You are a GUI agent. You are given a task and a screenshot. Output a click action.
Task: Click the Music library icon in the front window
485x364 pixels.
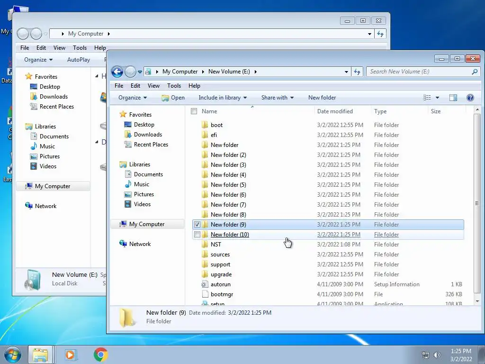128,184
